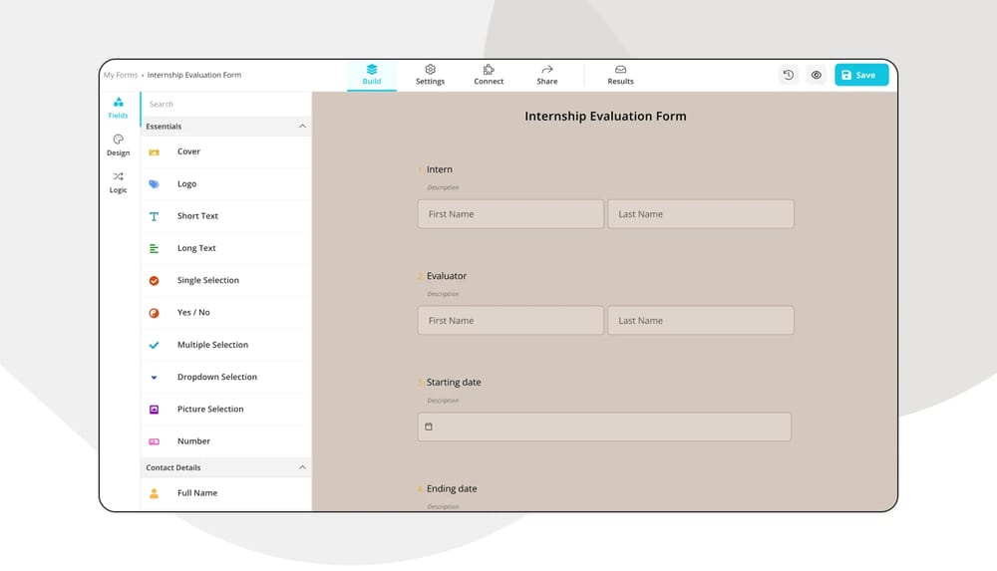Add the Multiple Selection checkbox field

(154, 345)
